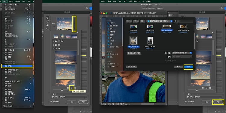Screen dimensions: 226x113
Task: Switch to the 레이어 panel tab
Action: point(170,15)
